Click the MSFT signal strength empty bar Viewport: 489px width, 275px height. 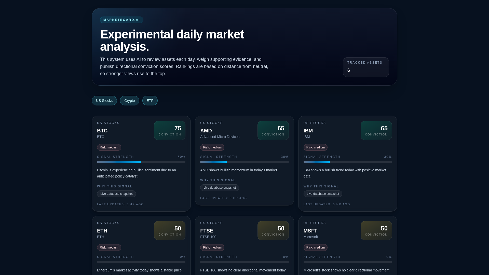348,262
